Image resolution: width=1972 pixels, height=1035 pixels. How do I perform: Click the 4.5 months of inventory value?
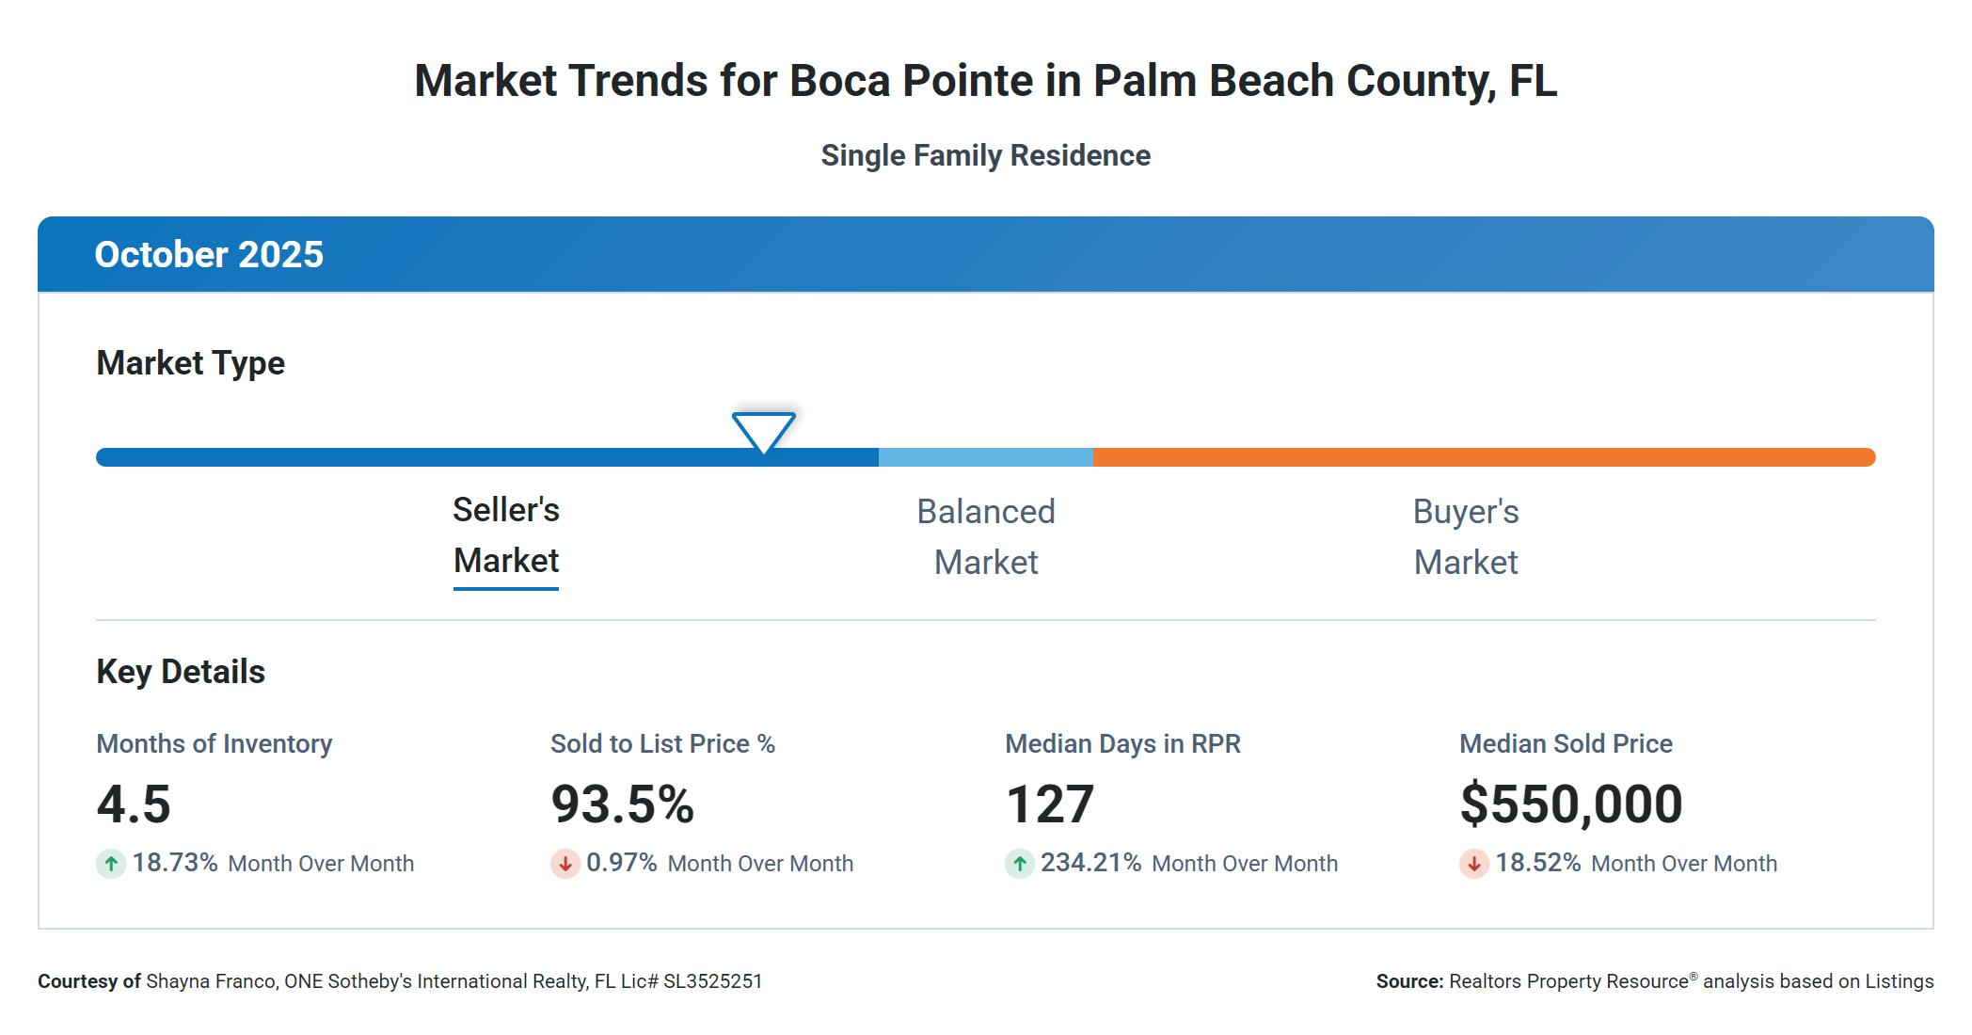click(x=134, y=804)
